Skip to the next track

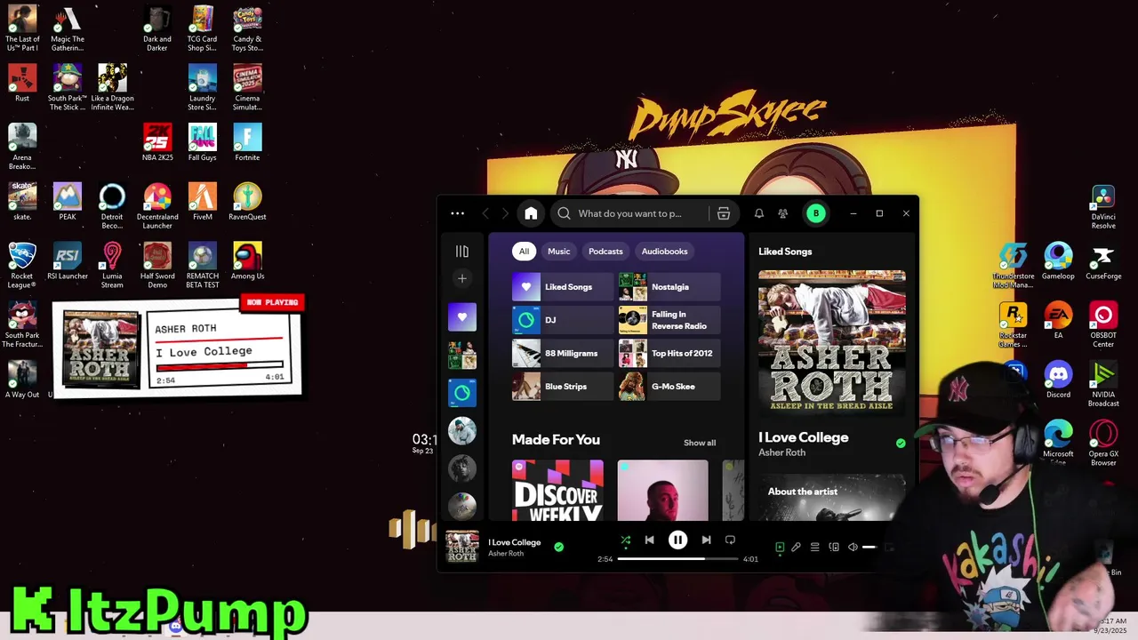click(x=706, y=540)
